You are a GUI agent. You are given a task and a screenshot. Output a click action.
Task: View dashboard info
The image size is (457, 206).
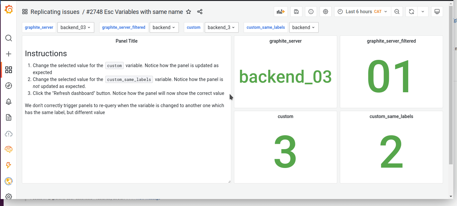pos(311,11)
